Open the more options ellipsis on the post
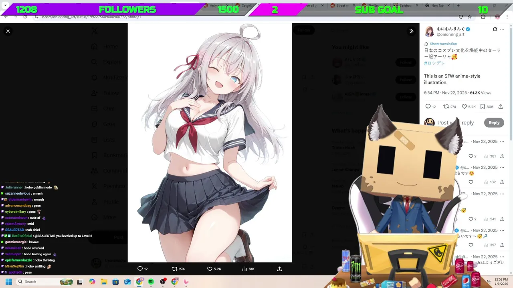The height and width of the screenshot is (288, 513). tap(502, 29)
